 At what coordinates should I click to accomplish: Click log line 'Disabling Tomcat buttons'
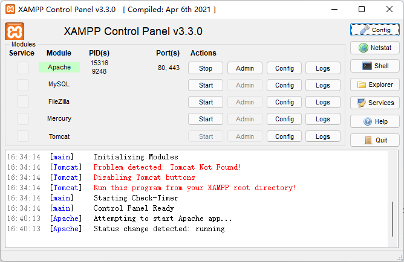pyautogui.click(x=145, y=177)
